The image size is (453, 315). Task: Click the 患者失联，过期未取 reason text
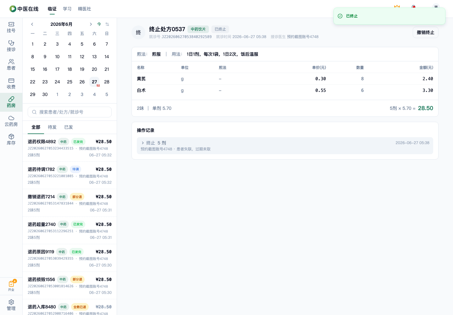(193, 149)
